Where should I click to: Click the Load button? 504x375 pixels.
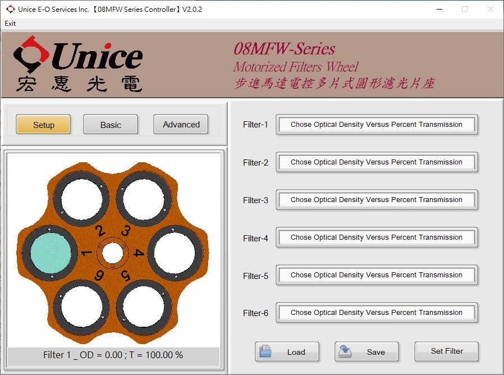pyautogui.click(x=287, y=352)
